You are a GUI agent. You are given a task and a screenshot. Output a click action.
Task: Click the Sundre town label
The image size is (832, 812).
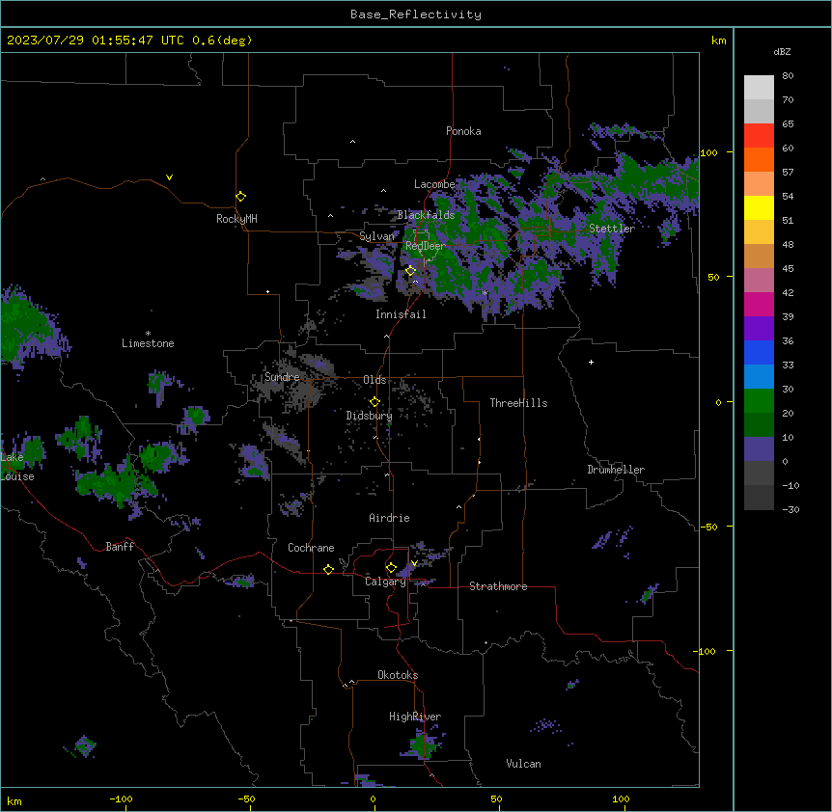[x=282, y=377]
